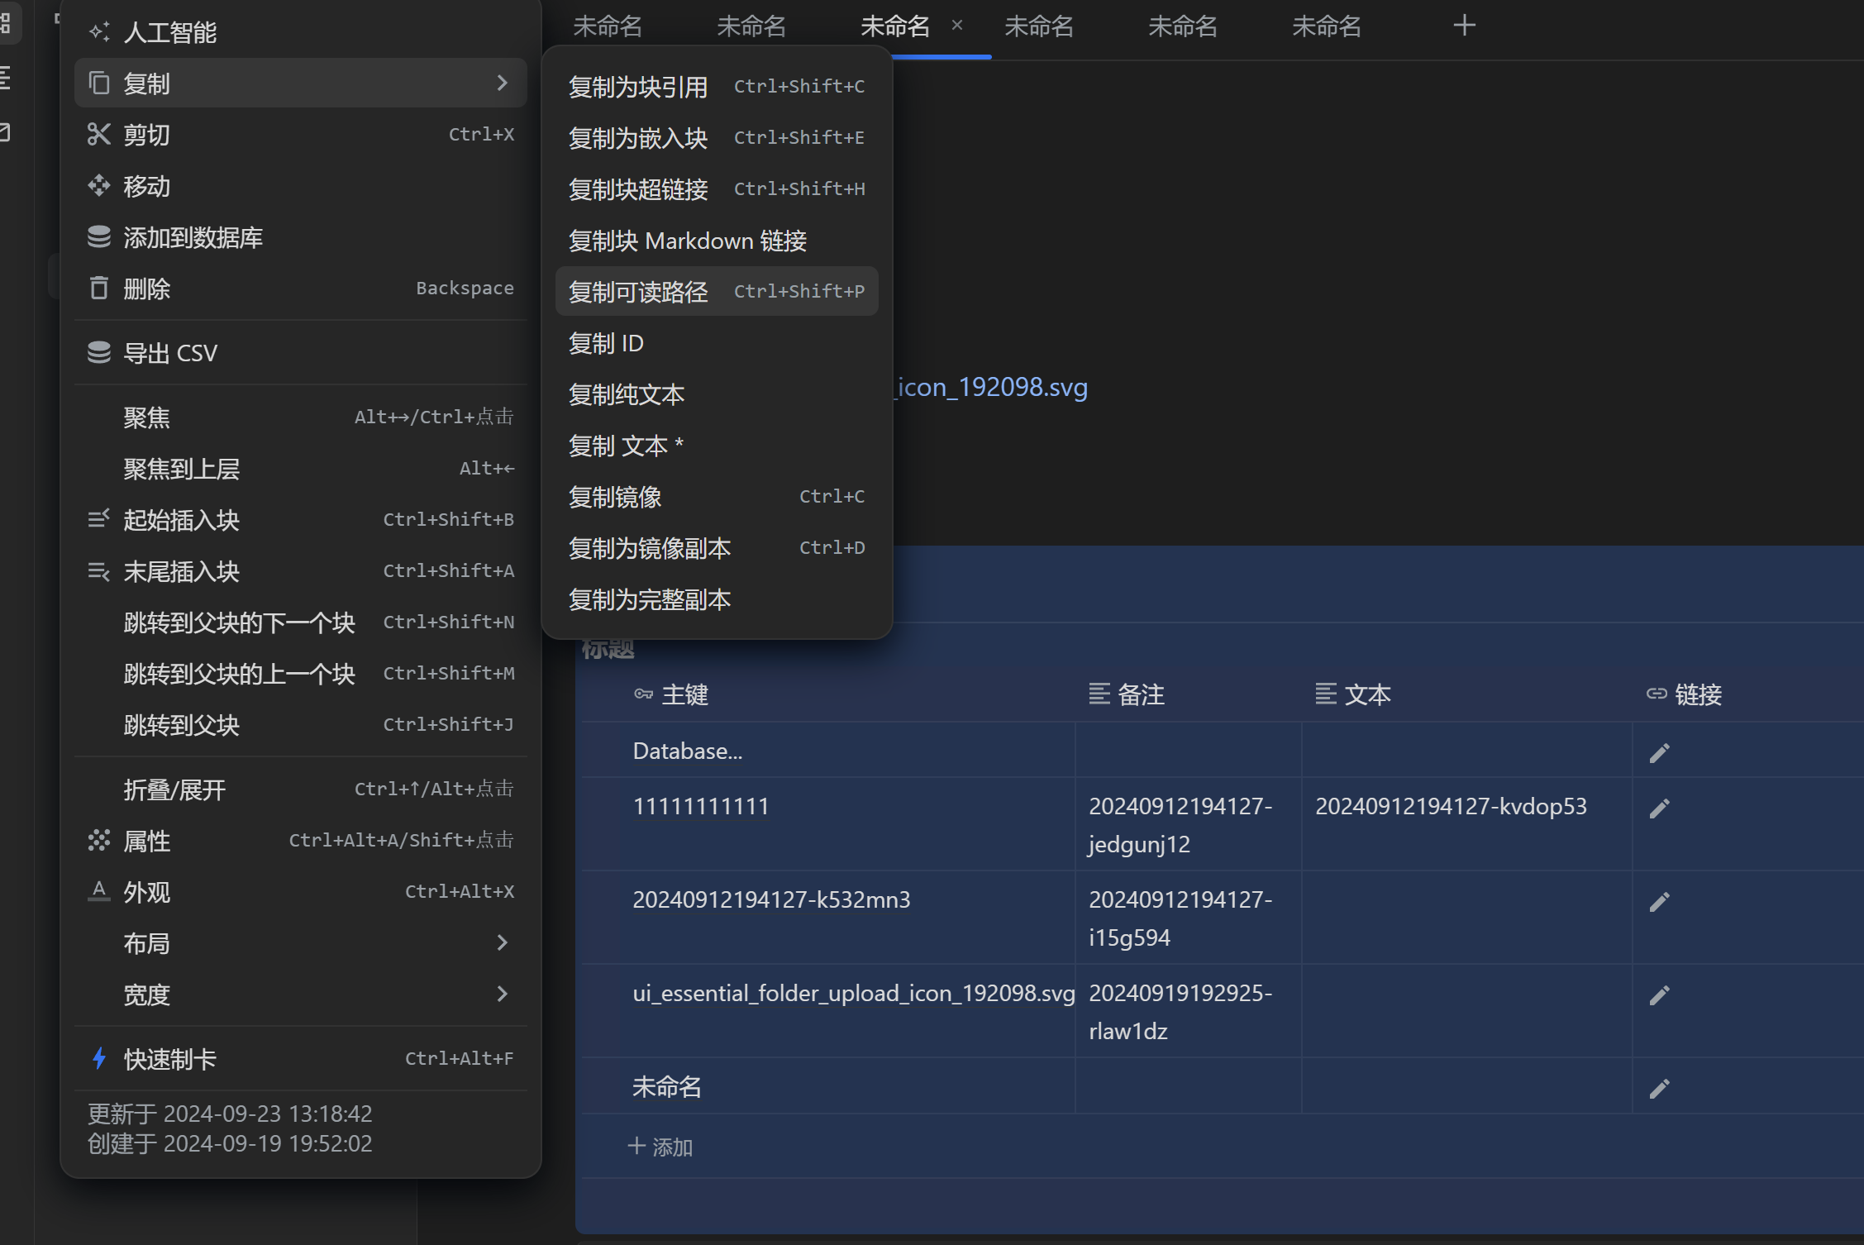1864x1245 pixels.
Task: Close the active untitled tab
Action: [x=957, y=26]
